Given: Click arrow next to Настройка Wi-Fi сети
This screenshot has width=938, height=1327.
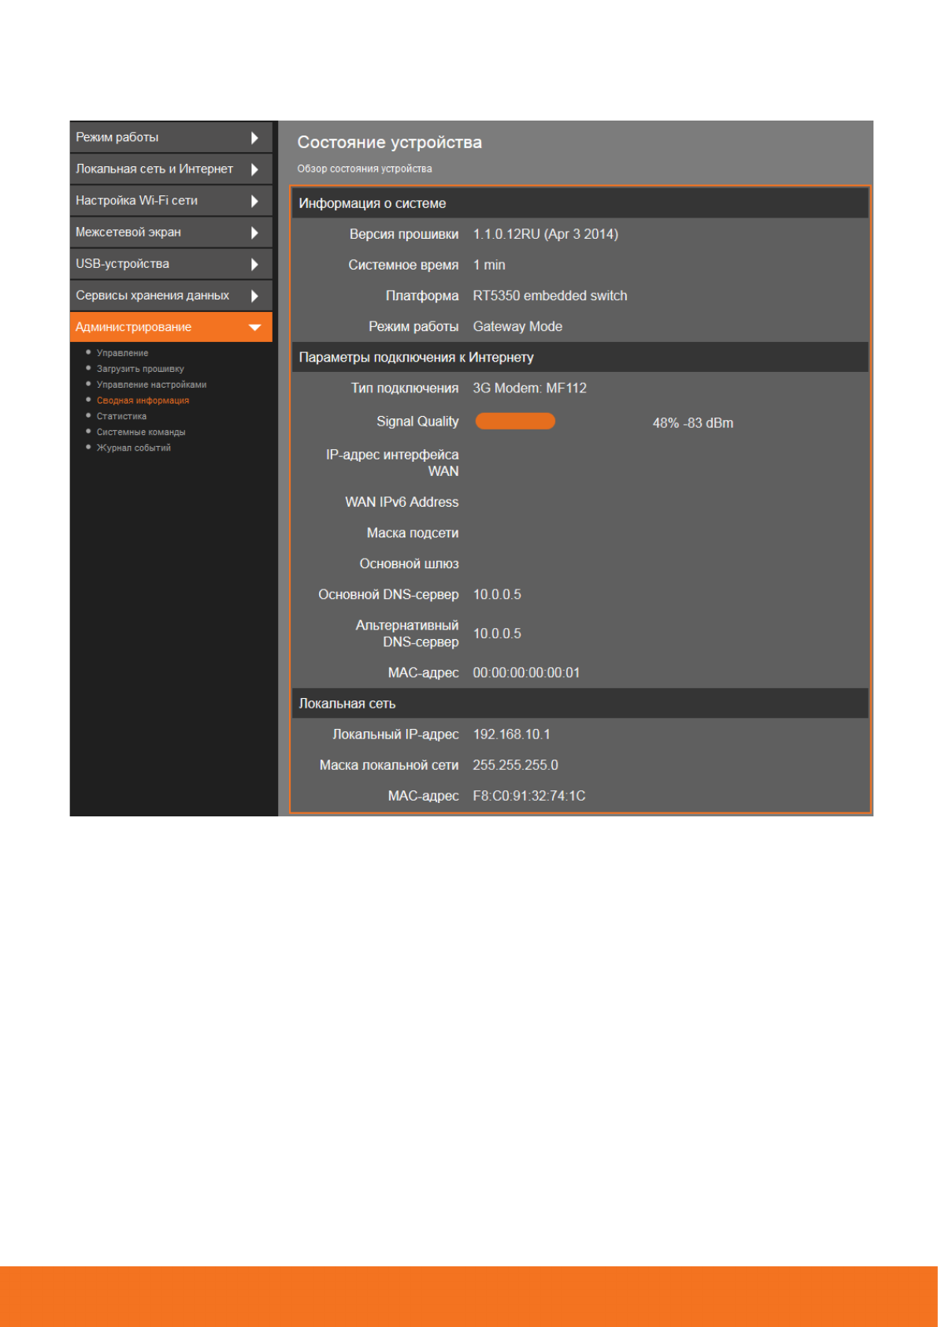Looking at the screenshot, I should (x=254, y=201).
